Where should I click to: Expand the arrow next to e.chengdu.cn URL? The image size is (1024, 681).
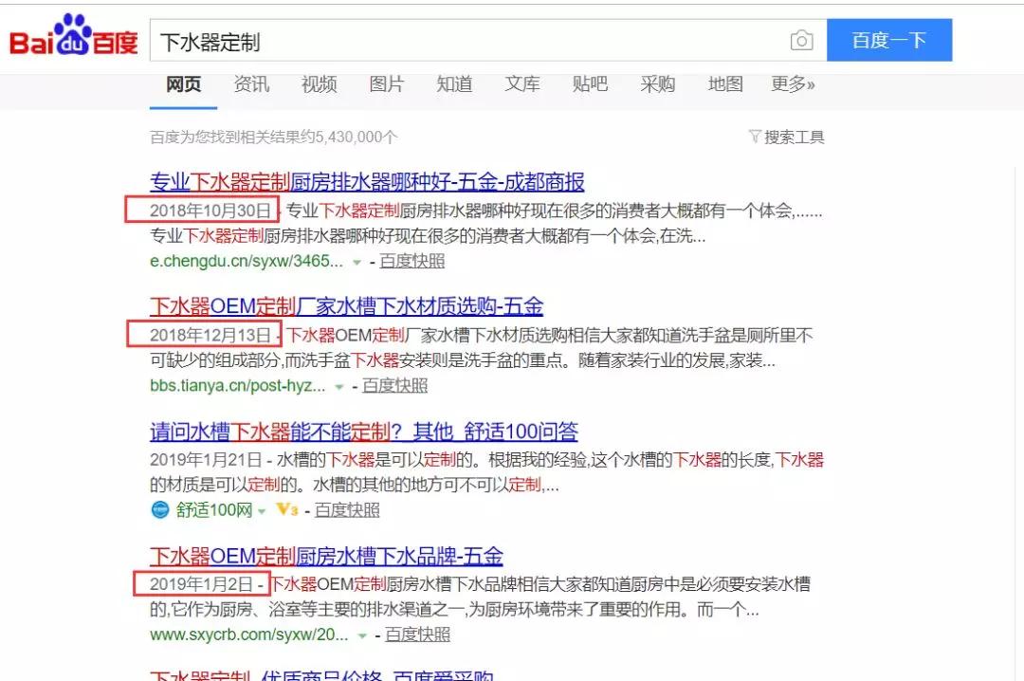click(357, 262)
